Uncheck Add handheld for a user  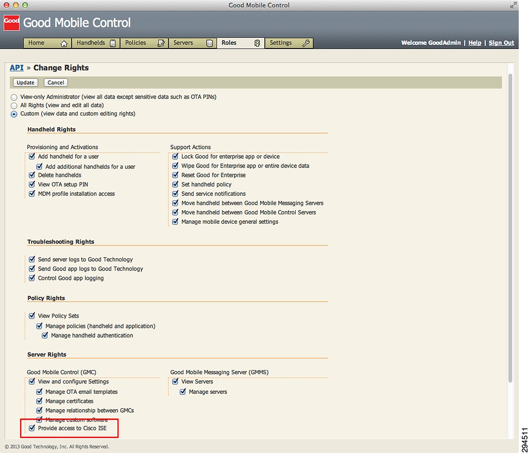(31, 156)
